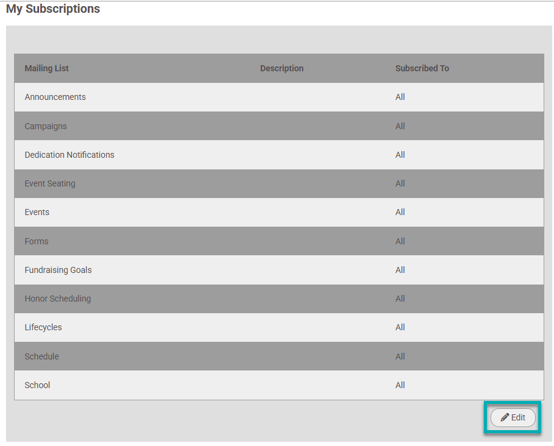The width and height of the screenshot is (554, 446).
Task: Click the Mailing List column header
Action: click(47, 68)
